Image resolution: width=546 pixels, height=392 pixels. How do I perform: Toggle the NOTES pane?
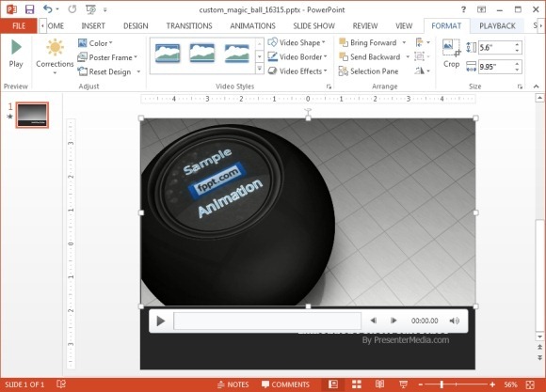[233, 384]
